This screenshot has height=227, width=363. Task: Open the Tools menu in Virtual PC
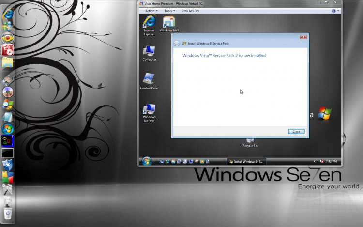170,11
